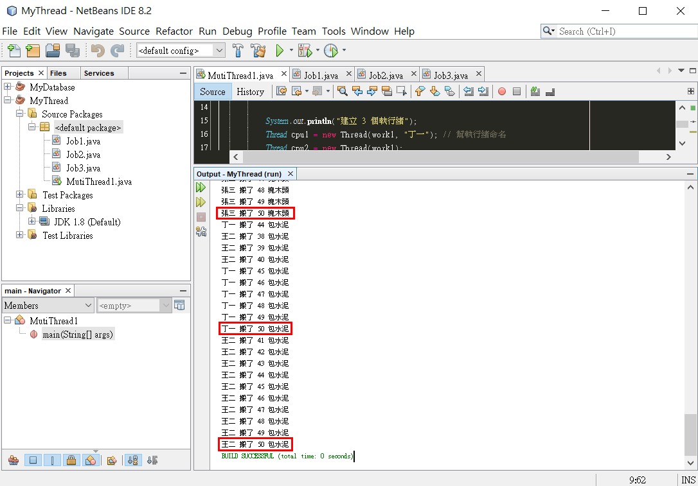Click the Open Project toolbar icon
The image size is (698, 486).
coord(53,51)
